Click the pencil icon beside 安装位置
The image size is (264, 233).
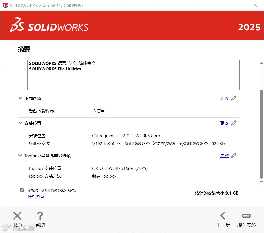click(233, 123)
